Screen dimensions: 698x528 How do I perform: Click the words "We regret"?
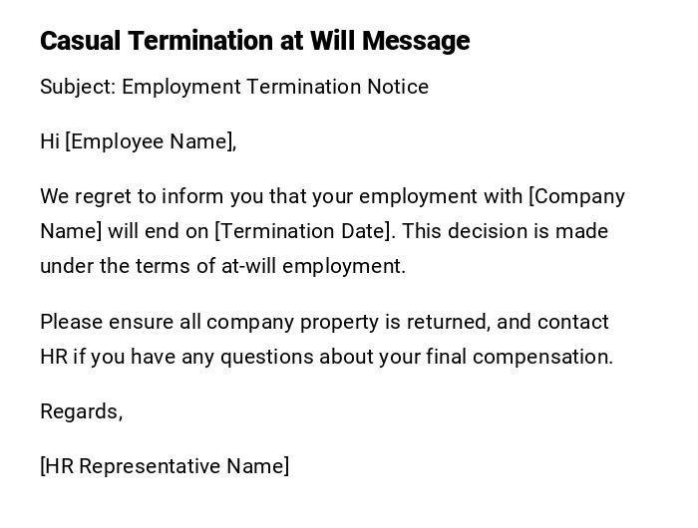[82, 196]
